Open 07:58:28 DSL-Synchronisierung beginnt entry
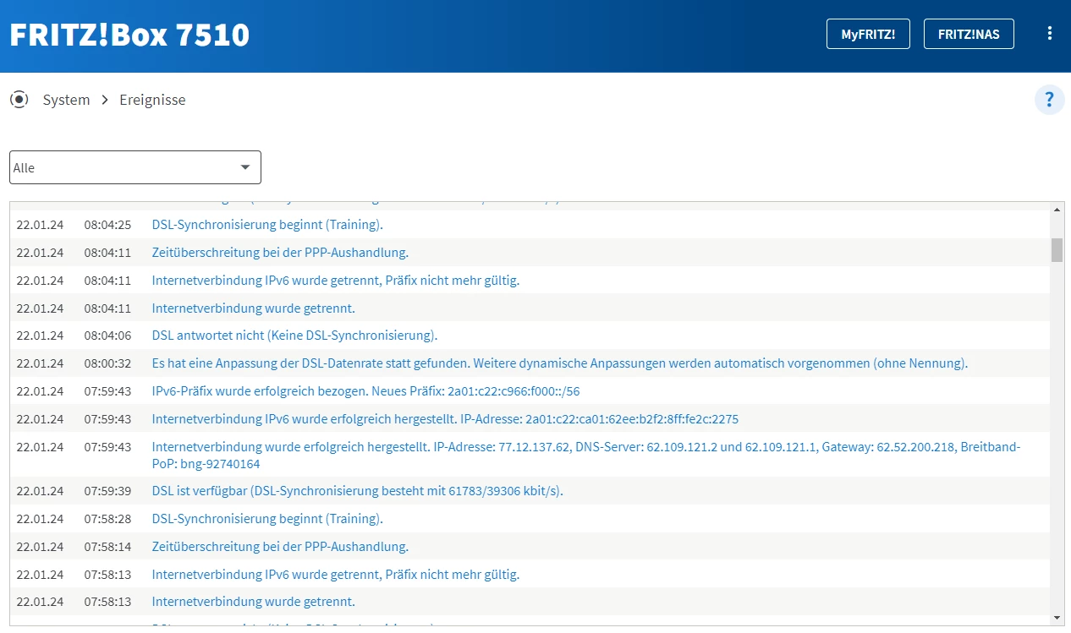 point(267,519)
